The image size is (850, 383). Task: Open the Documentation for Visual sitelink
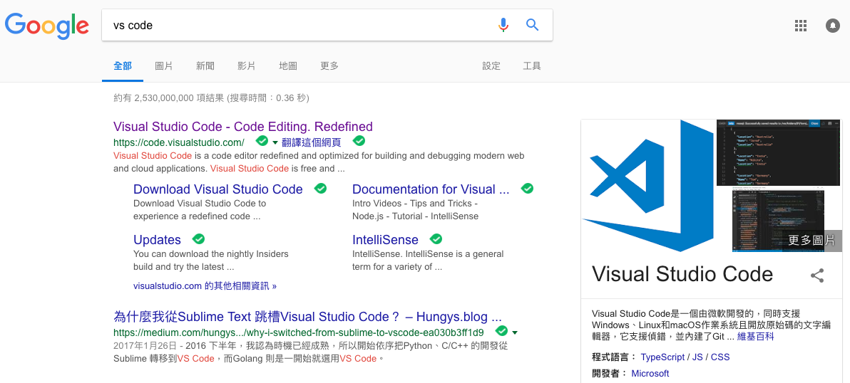point(431,189)
